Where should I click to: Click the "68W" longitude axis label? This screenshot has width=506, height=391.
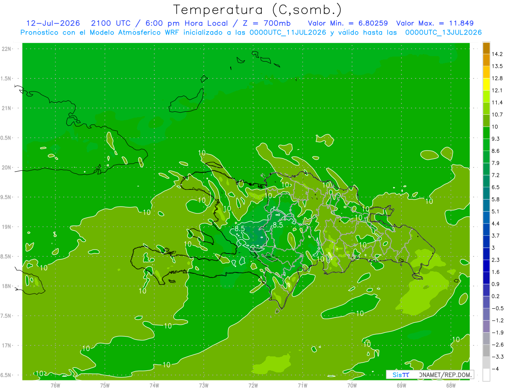pos(451,385)
